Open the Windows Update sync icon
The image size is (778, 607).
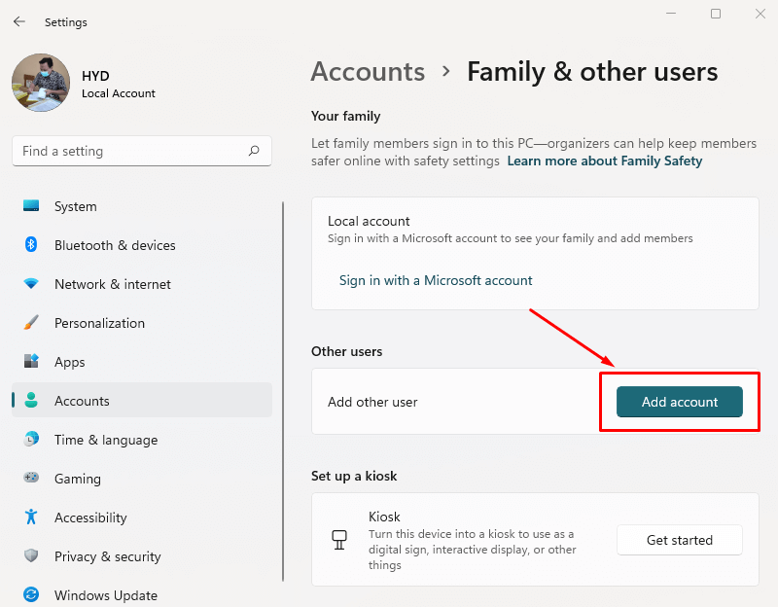click(x=31, y=594)
